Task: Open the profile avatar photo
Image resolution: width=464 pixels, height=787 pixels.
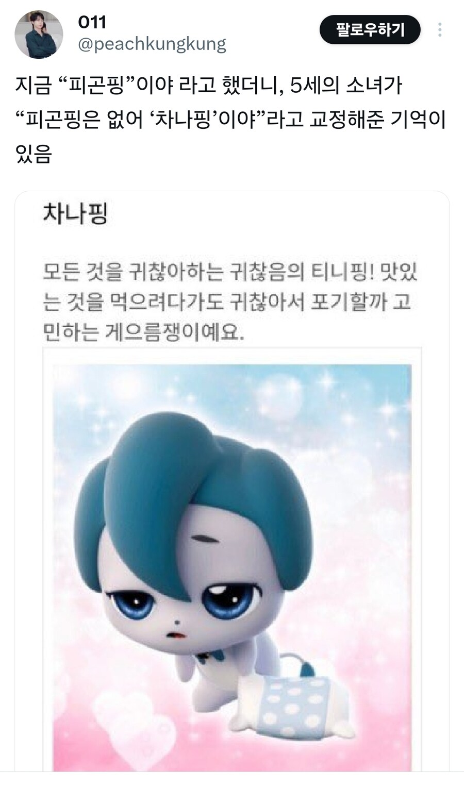Action: click(39, 34)
